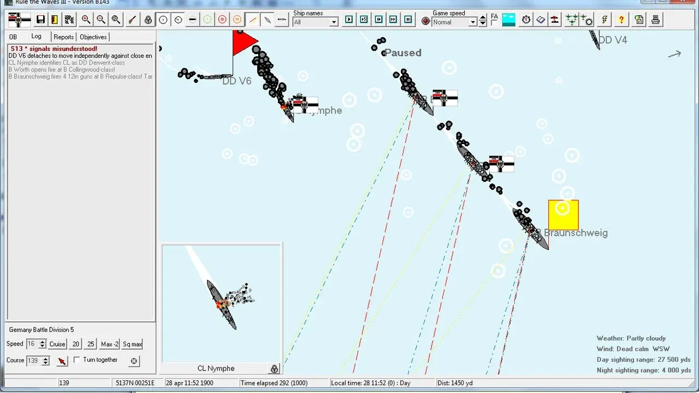Click the printer icon on the toolbar
The image size is (699, 393).
click(656, 20)
